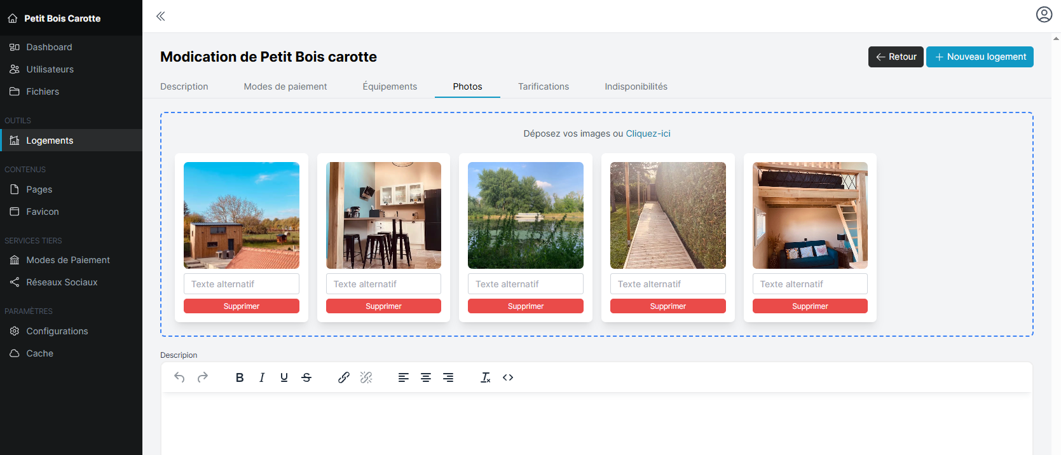
Task: Switch to the Modes de paiement tab
Action: (285, 86)
